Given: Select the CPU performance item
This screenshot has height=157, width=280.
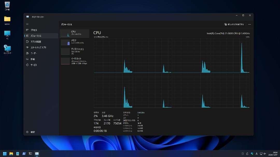Looking at the screenshot, I should (x=74, y=33).
